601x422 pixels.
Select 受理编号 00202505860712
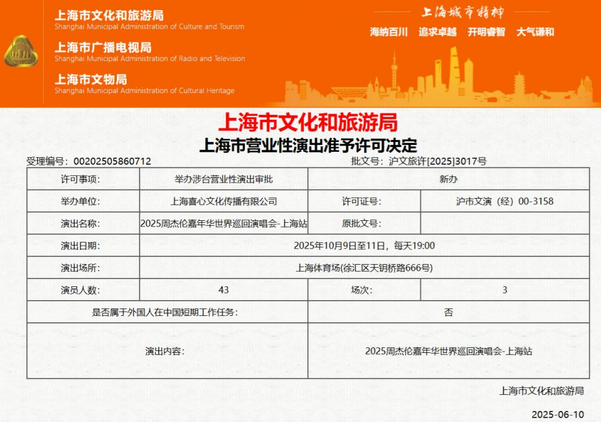pyautogui.click(x=88, y=161)
